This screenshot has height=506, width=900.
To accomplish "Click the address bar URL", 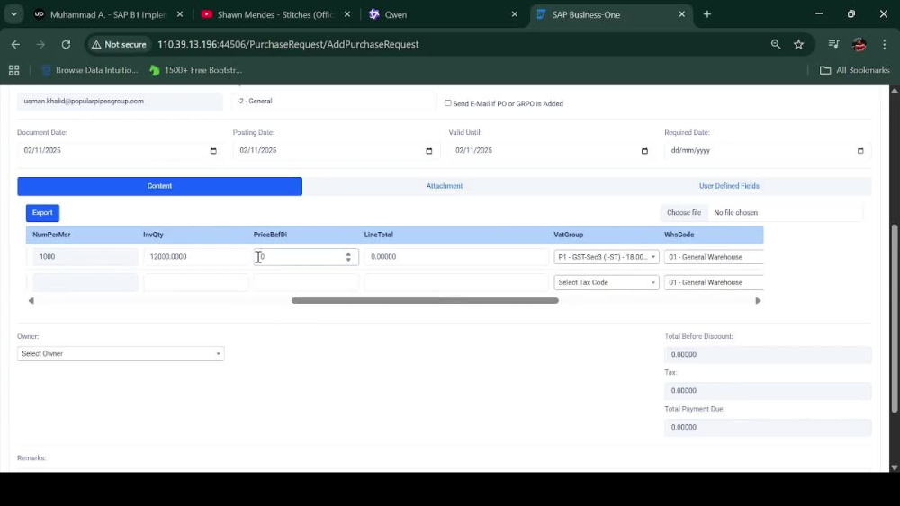I will pyautogui.click(x=288, y=44).
